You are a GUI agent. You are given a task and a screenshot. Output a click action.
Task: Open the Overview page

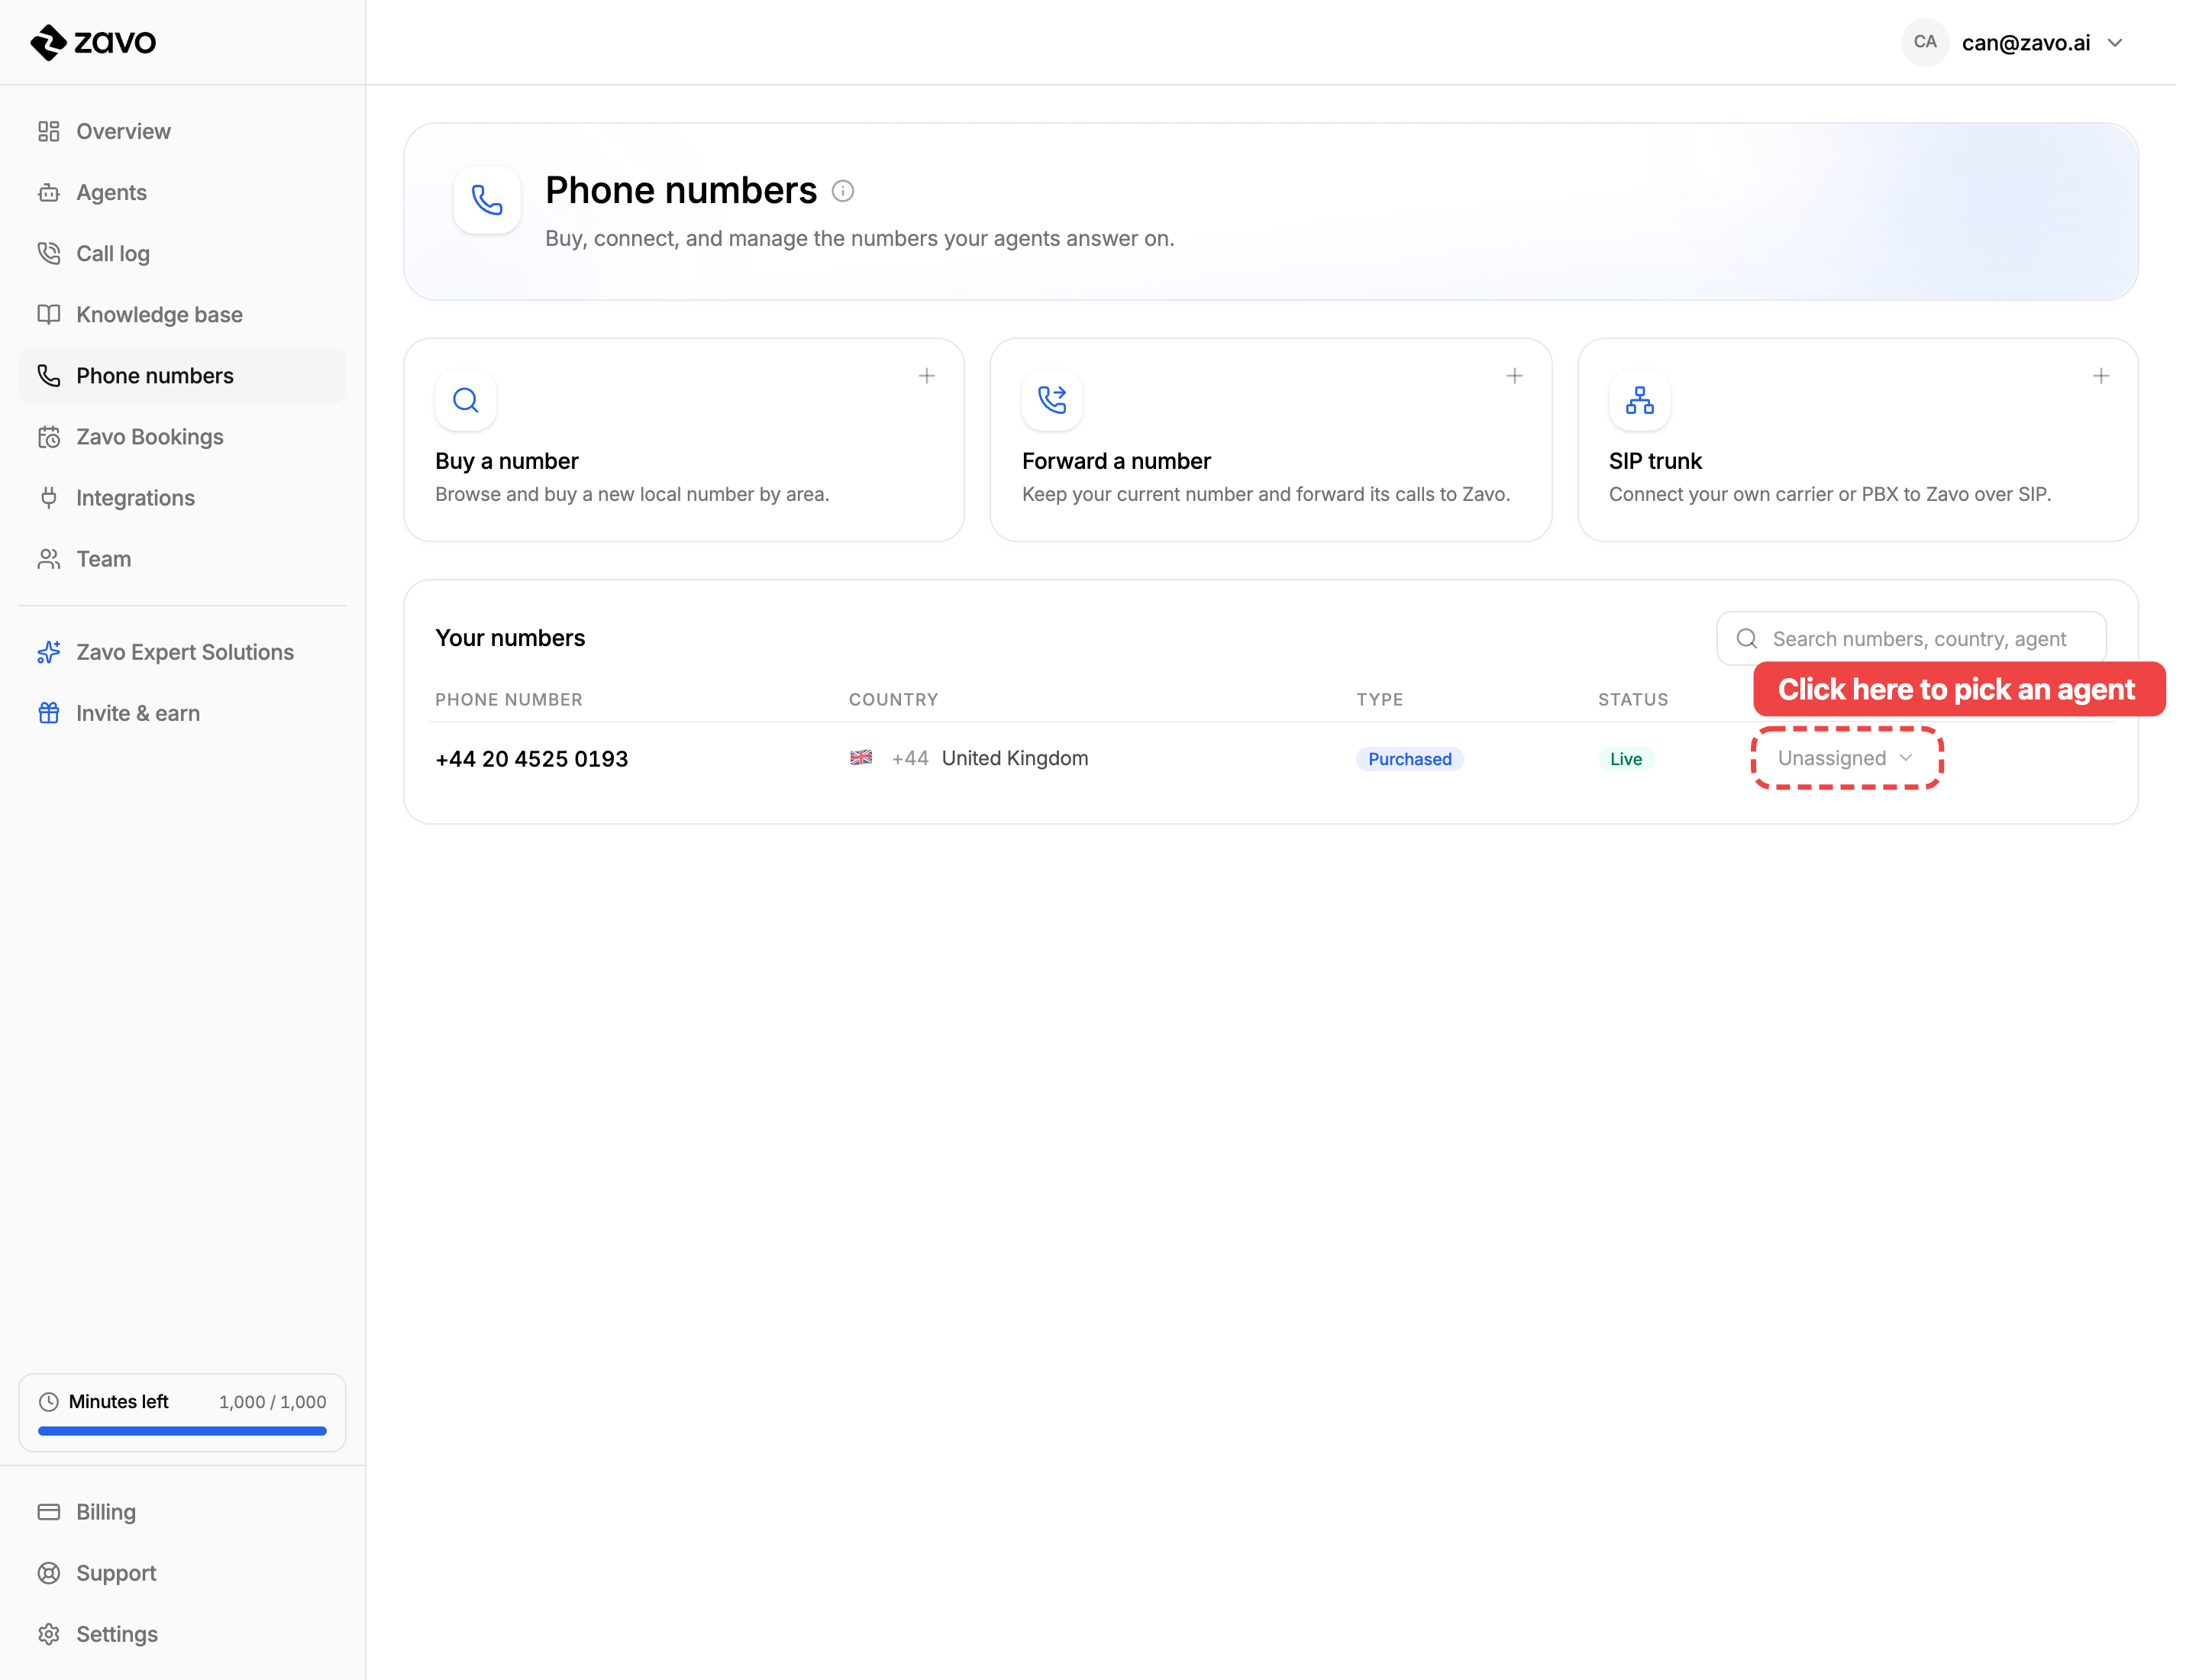click(x=183, y=132)
